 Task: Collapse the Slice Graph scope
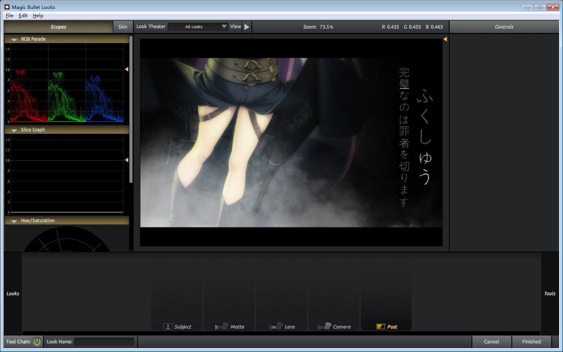click(14, 130)
